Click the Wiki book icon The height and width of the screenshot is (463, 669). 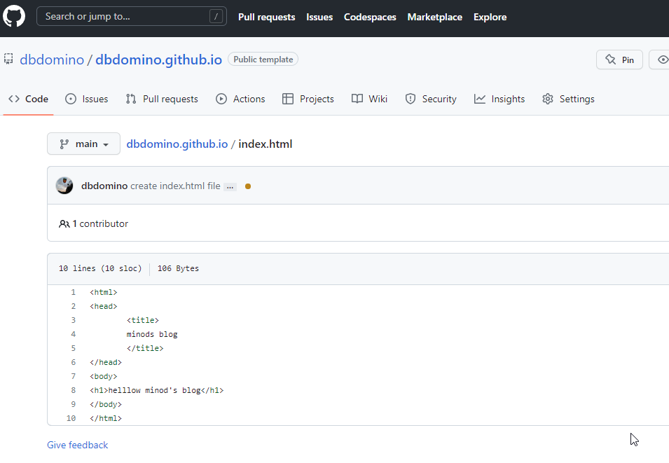point(357,99)
